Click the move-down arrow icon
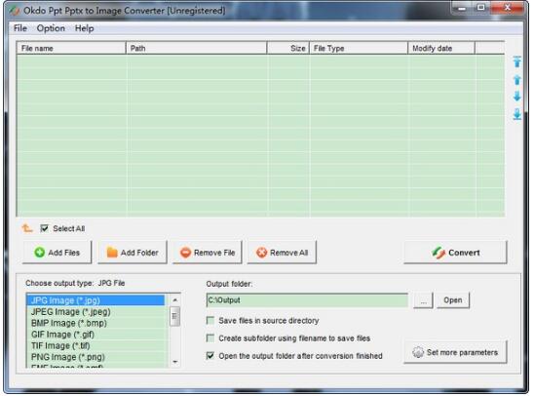This screenshot has height=396, width=534. point(517,97)
